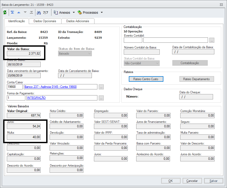
Task: Click the Valor SEST/SENAT field
Action: coord(111,126)
